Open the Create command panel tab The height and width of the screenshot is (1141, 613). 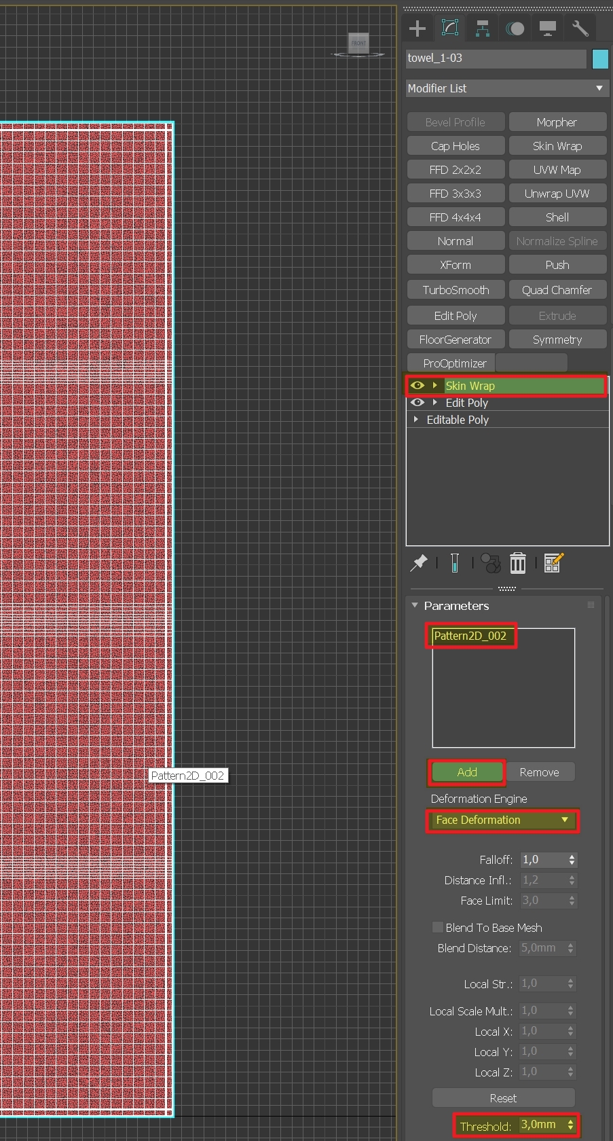[417, 29]
